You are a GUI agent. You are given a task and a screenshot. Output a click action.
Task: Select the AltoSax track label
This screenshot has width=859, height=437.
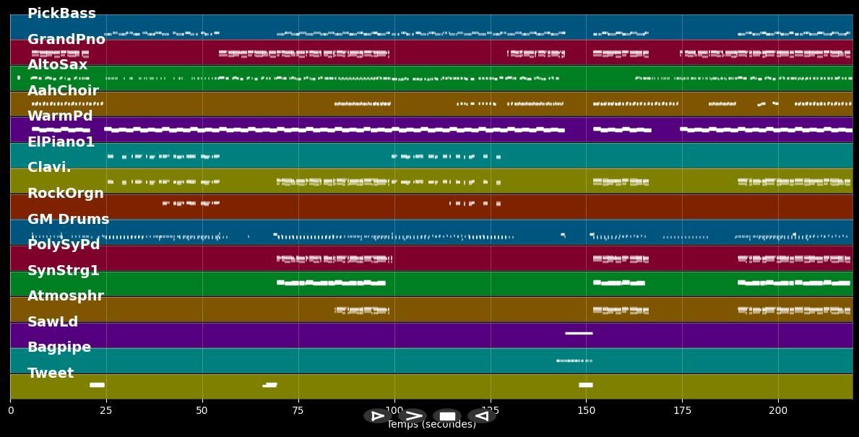pyautogui.click(x=58, y=64)
